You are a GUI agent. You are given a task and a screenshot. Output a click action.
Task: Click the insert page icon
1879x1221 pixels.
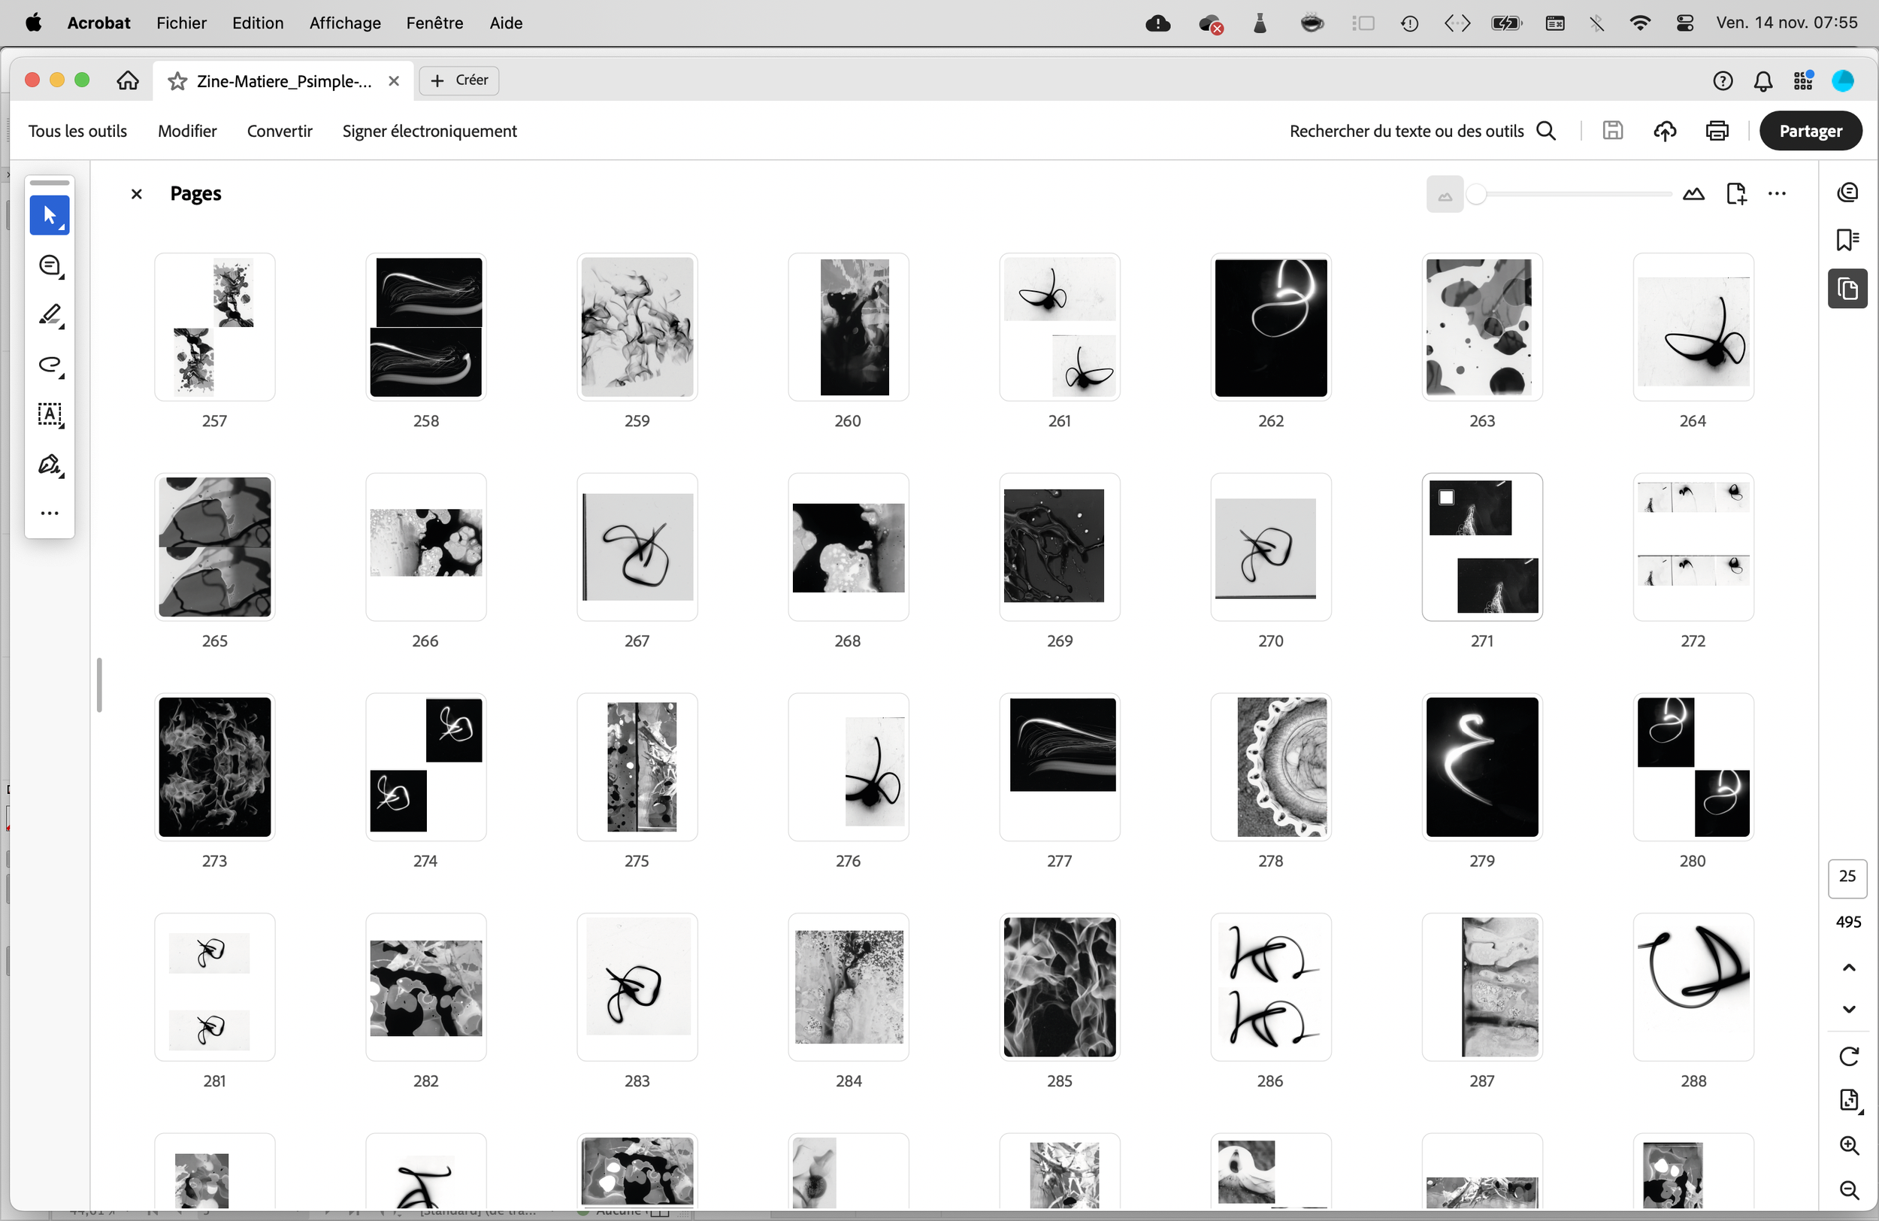tap(1735, 193)
